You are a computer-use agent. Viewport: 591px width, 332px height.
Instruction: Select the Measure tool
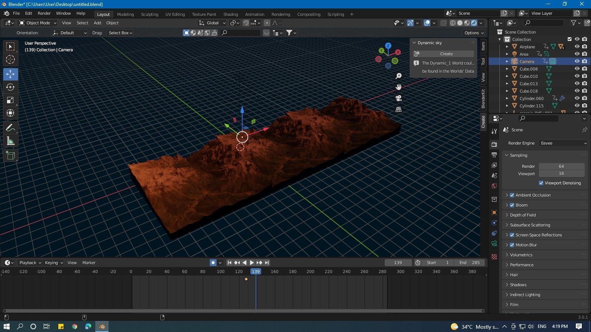point(10,141)
